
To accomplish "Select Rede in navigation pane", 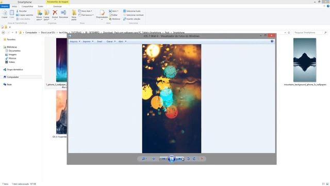I will pyautogui.click(x=8, y=85).
